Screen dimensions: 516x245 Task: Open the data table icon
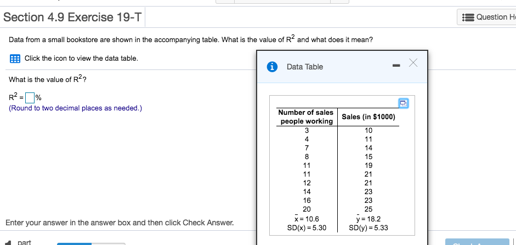click(x=15, y=59)
